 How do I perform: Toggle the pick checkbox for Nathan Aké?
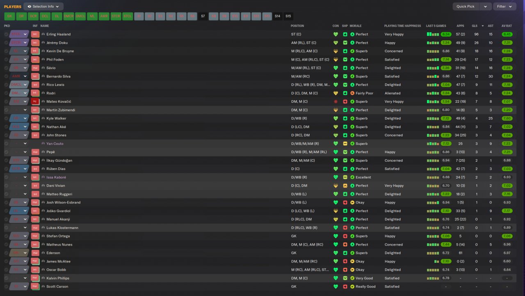pos(6,127)
